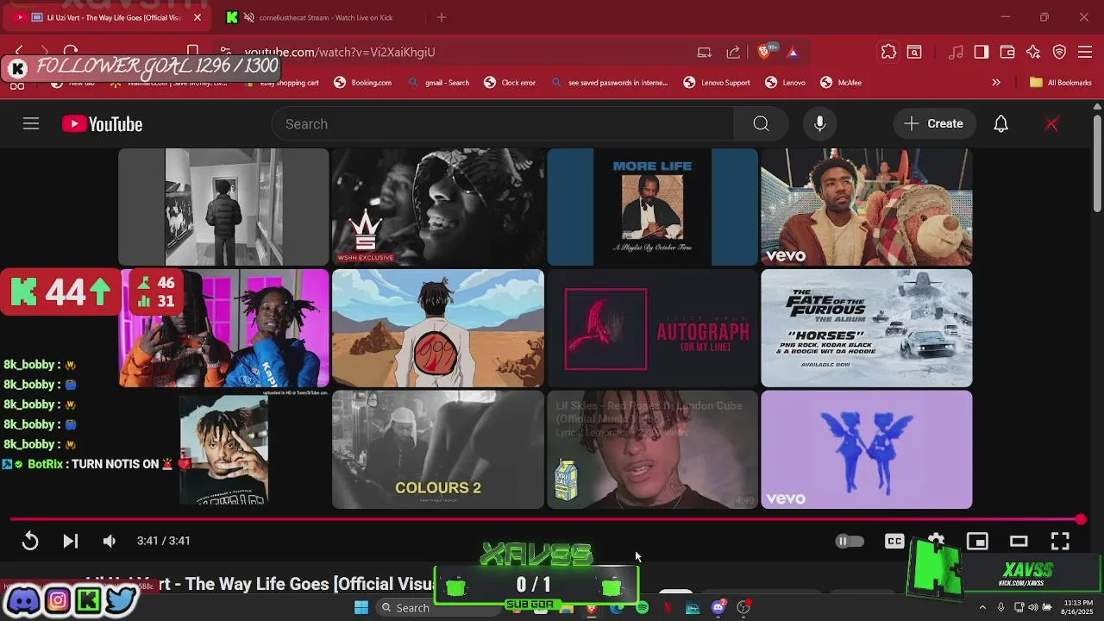1104x621 pixels.
Task: Click the youtube.com URL in address bar
Action: coord(340,53)
